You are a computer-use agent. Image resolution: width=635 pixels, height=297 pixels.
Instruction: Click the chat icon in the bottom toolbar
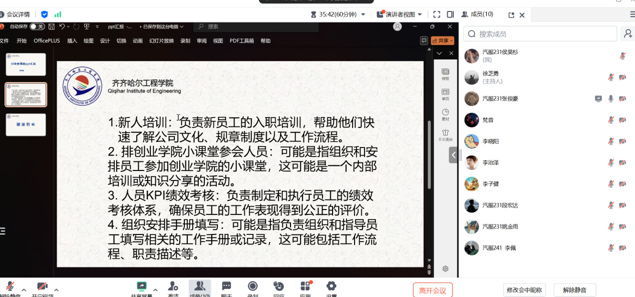[x=226, y=286]
